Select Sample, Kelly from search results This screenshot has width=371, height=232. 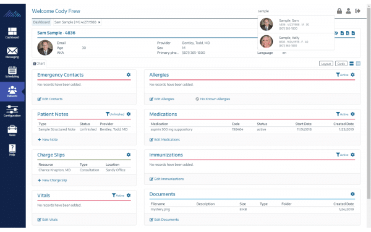pos(296,41)
